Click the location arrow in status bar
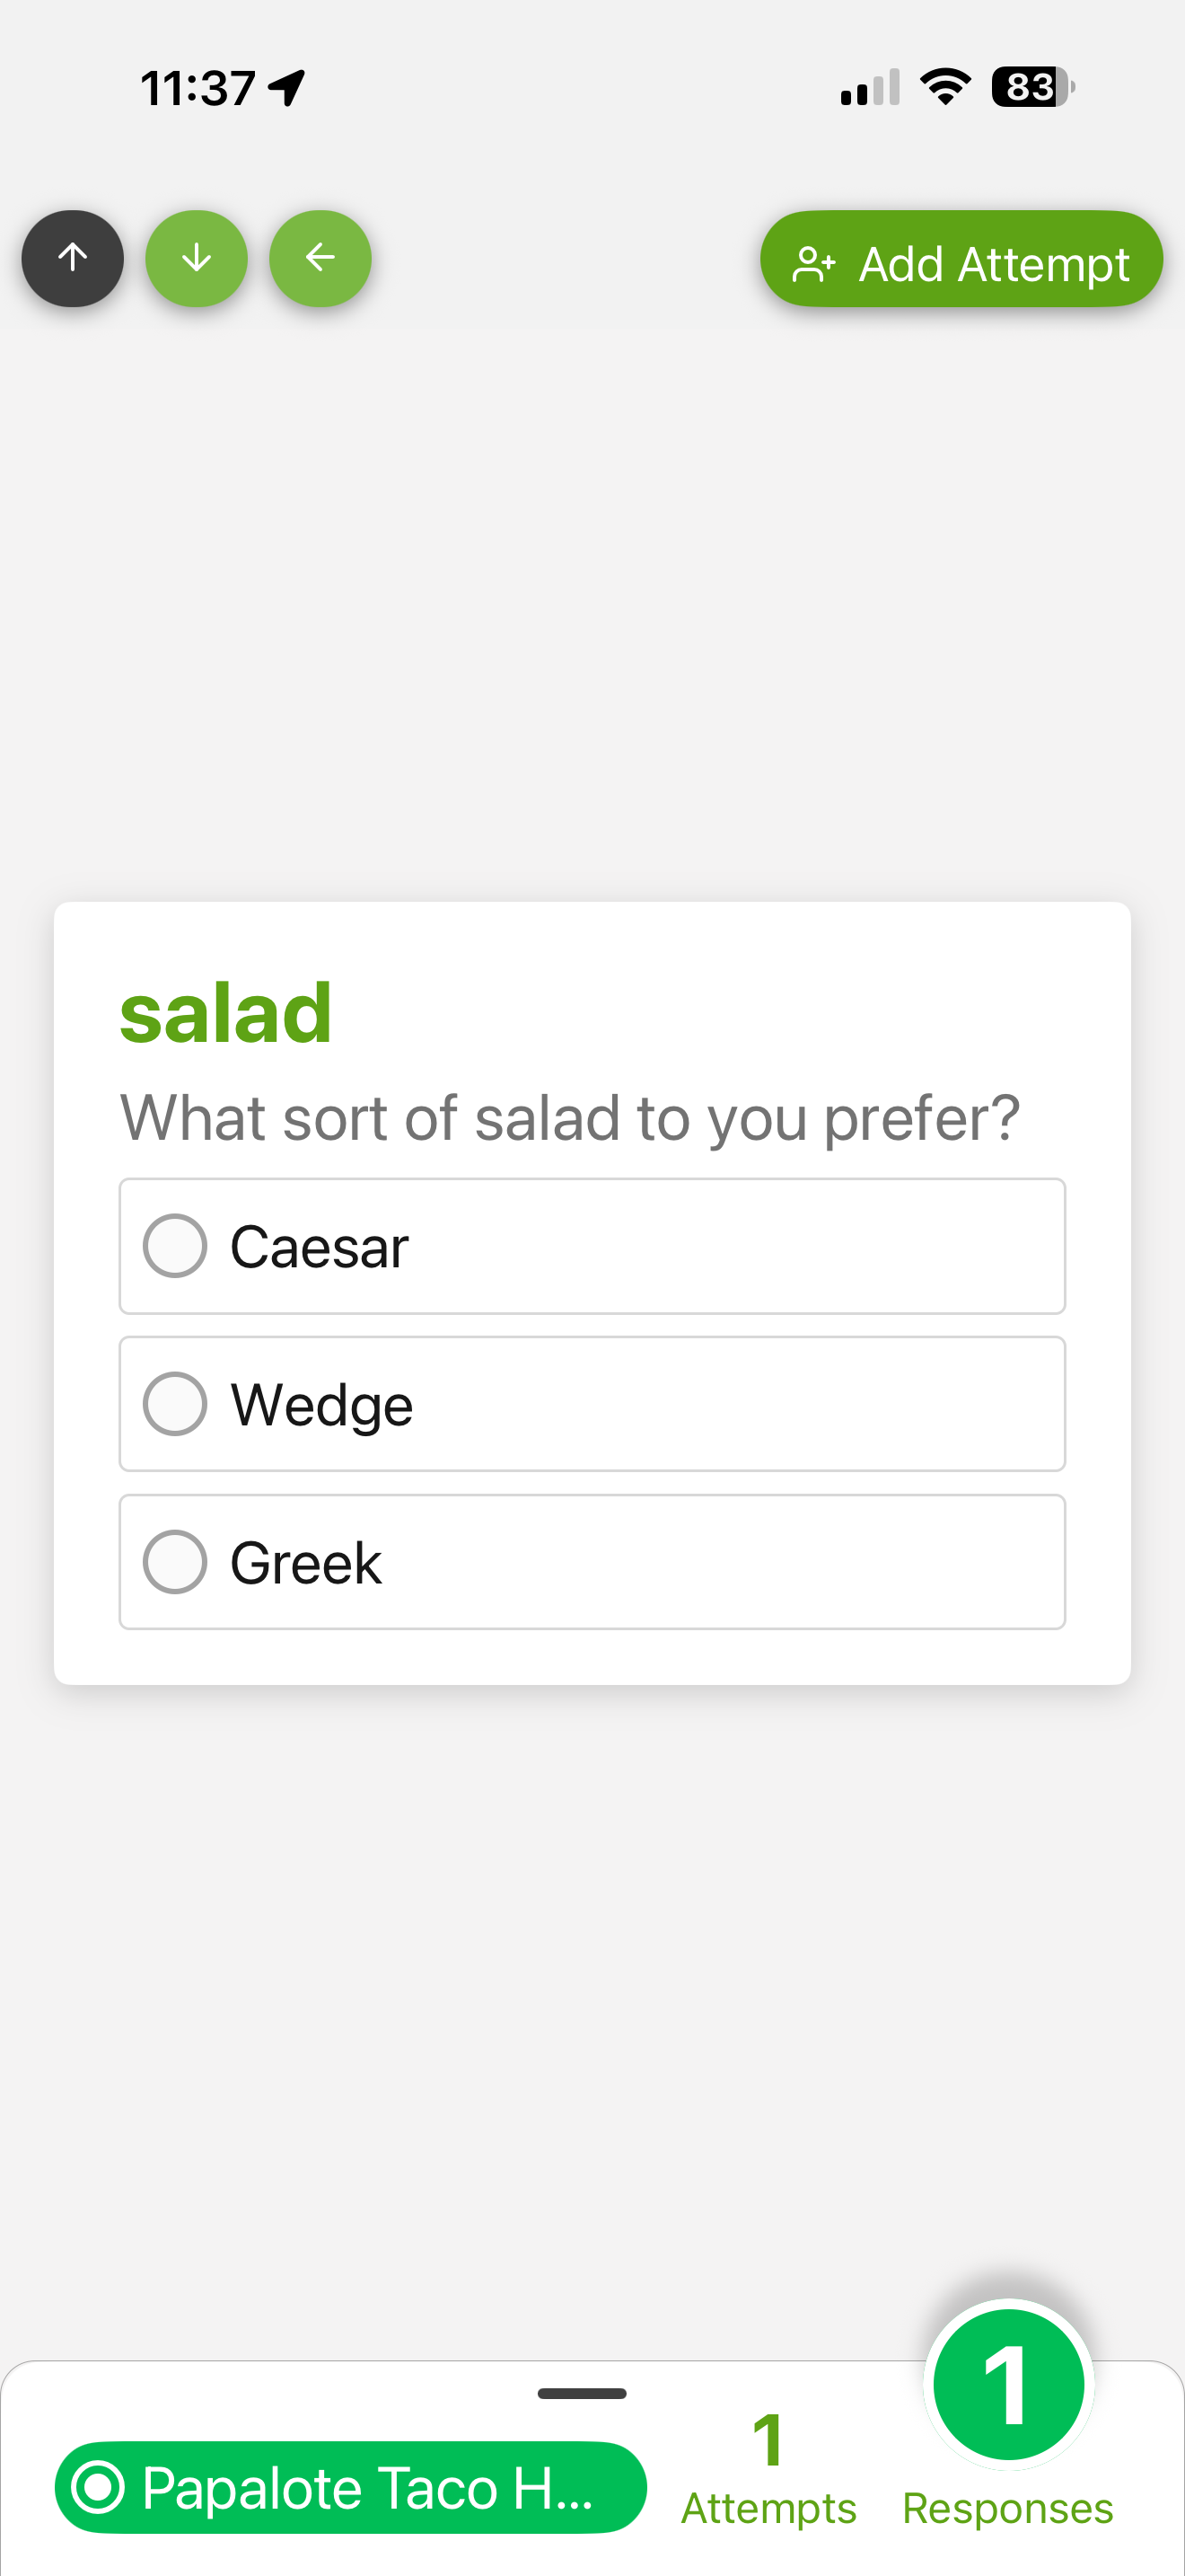Screen dimensions: 1185x2576 coord(288,88)
